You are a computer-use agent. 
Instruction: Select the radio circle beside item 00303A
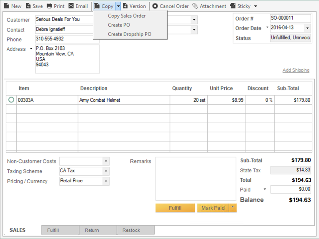(11, 100)
